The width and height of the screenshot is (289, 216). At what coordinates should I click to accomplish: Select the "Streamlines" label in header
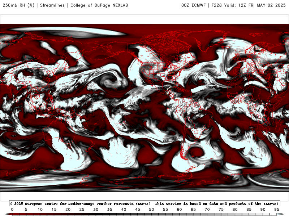coord(52,5)
